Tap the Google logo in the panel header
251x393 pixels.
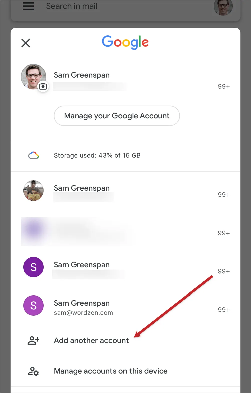(125, 43)
